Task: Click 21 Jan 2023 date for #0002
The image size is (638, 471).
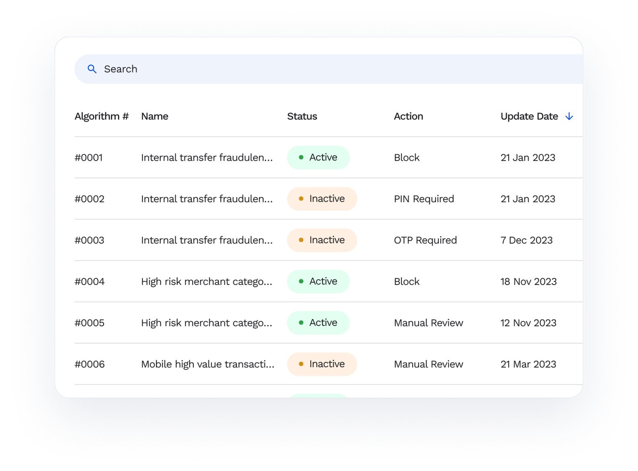Action: (x=528, y=199)
